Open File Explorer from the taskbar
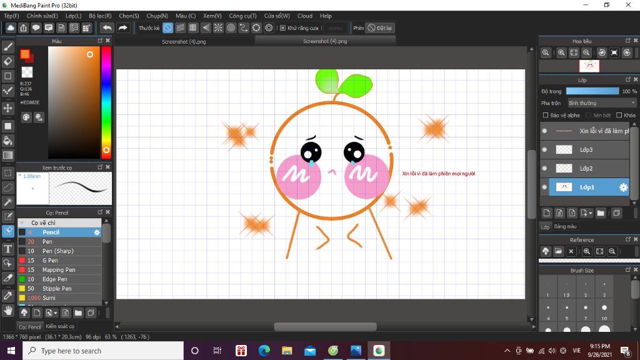The height and width of the screenshot is (360, 640). pyautogui.click(x=287, y=351)
